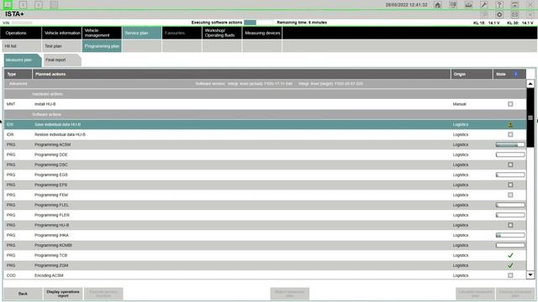Click the scrollbar down arrow

tap(530, 274)
